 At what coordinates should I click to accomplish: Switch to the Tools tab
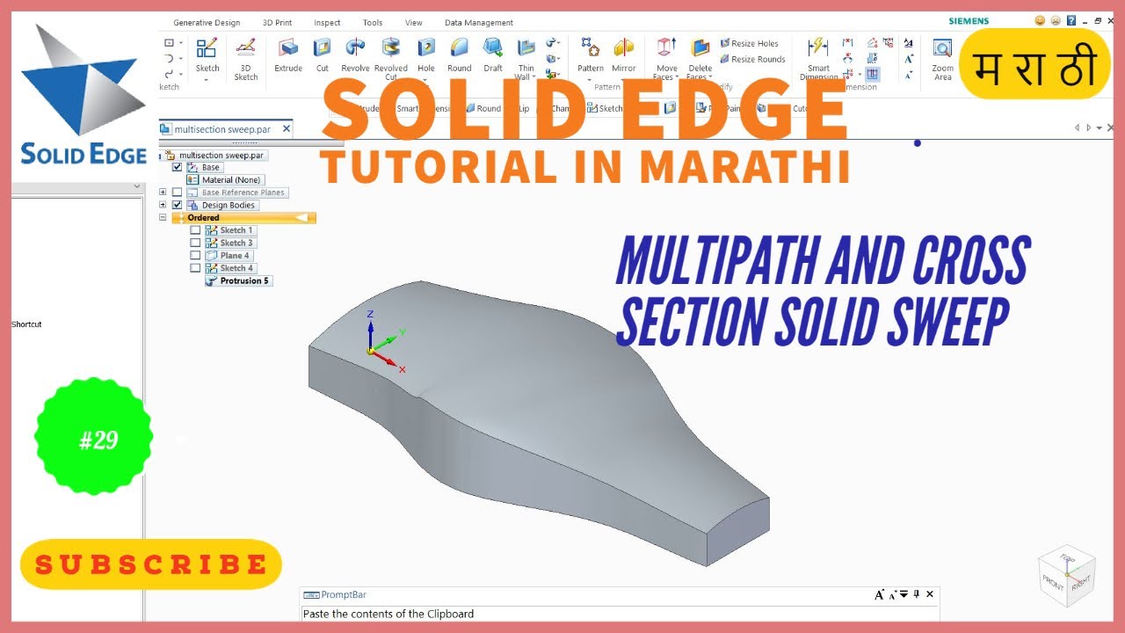[x=373, y=23]
